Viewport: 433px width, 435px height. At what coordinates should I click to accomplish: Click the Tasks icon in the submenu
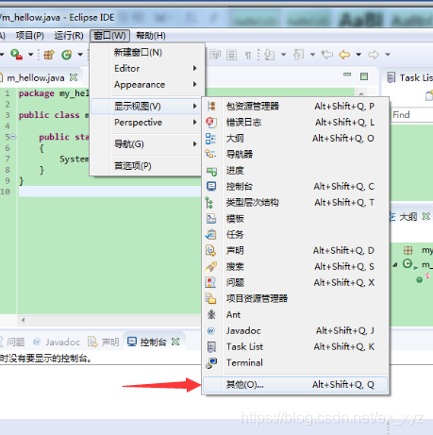210,235
